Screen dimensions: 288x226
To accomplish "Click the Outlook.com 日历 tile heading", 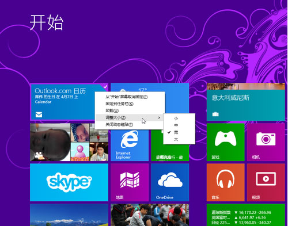I will pos(60,91).
